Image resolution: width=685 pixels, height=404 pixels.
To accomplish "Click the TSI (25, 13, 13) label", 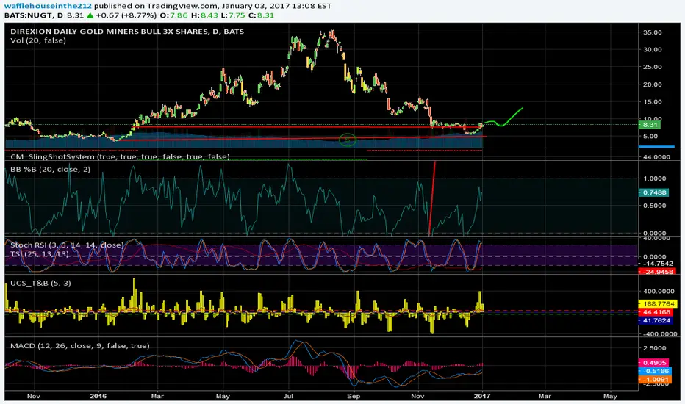I will coord(39,253).
